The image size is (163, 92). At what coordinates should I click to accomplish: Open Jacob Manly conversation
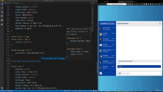107,56
